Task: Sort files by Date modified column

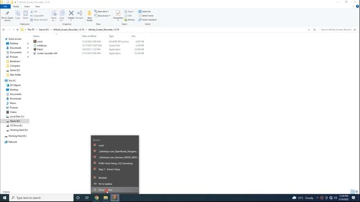Action: [x=89, y=36]
